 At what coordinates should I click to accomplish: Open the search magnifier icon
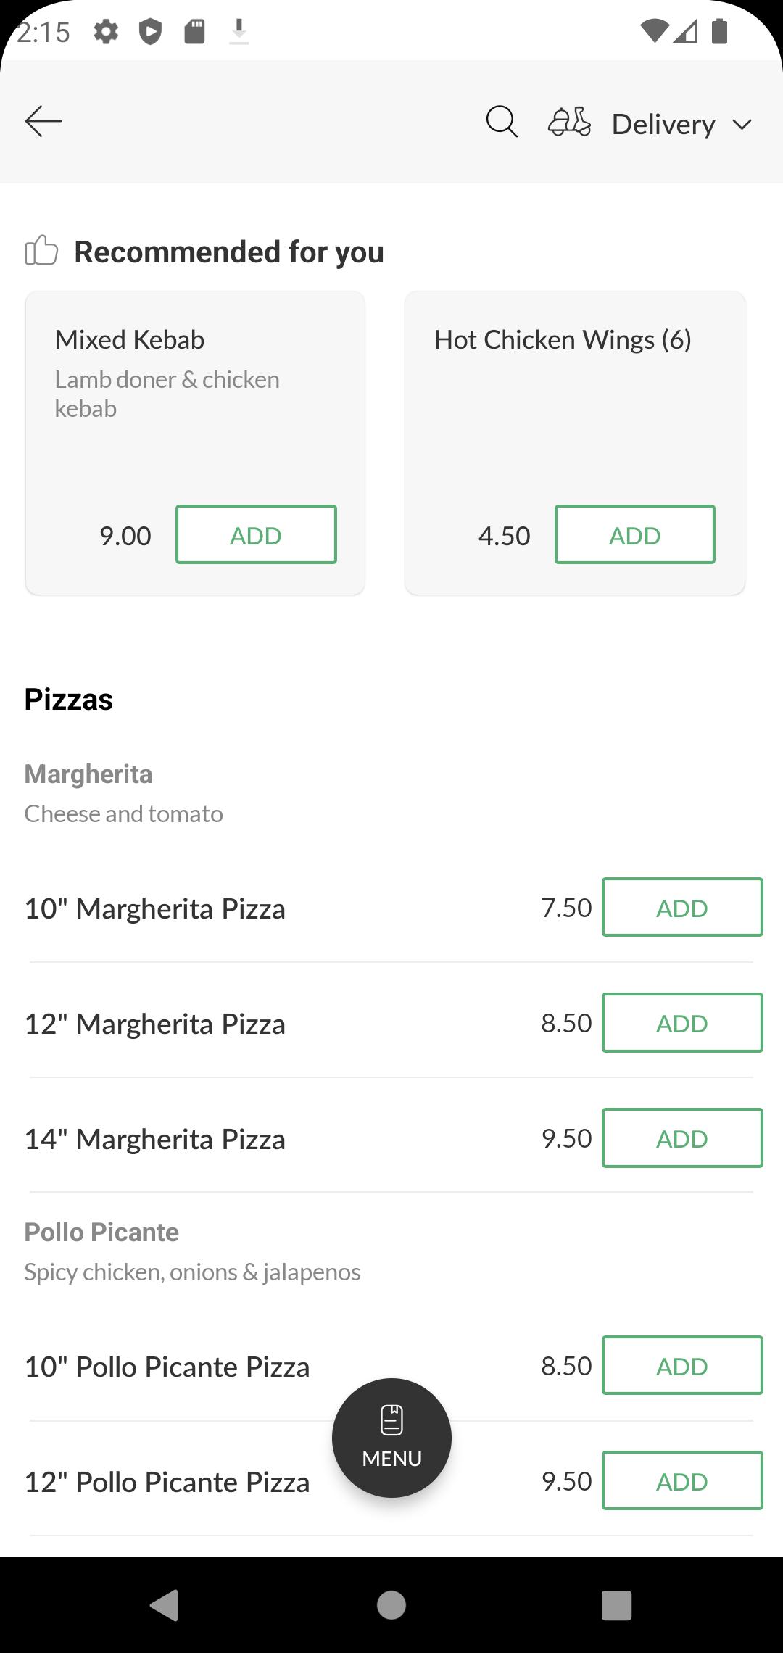pos(502,122)
